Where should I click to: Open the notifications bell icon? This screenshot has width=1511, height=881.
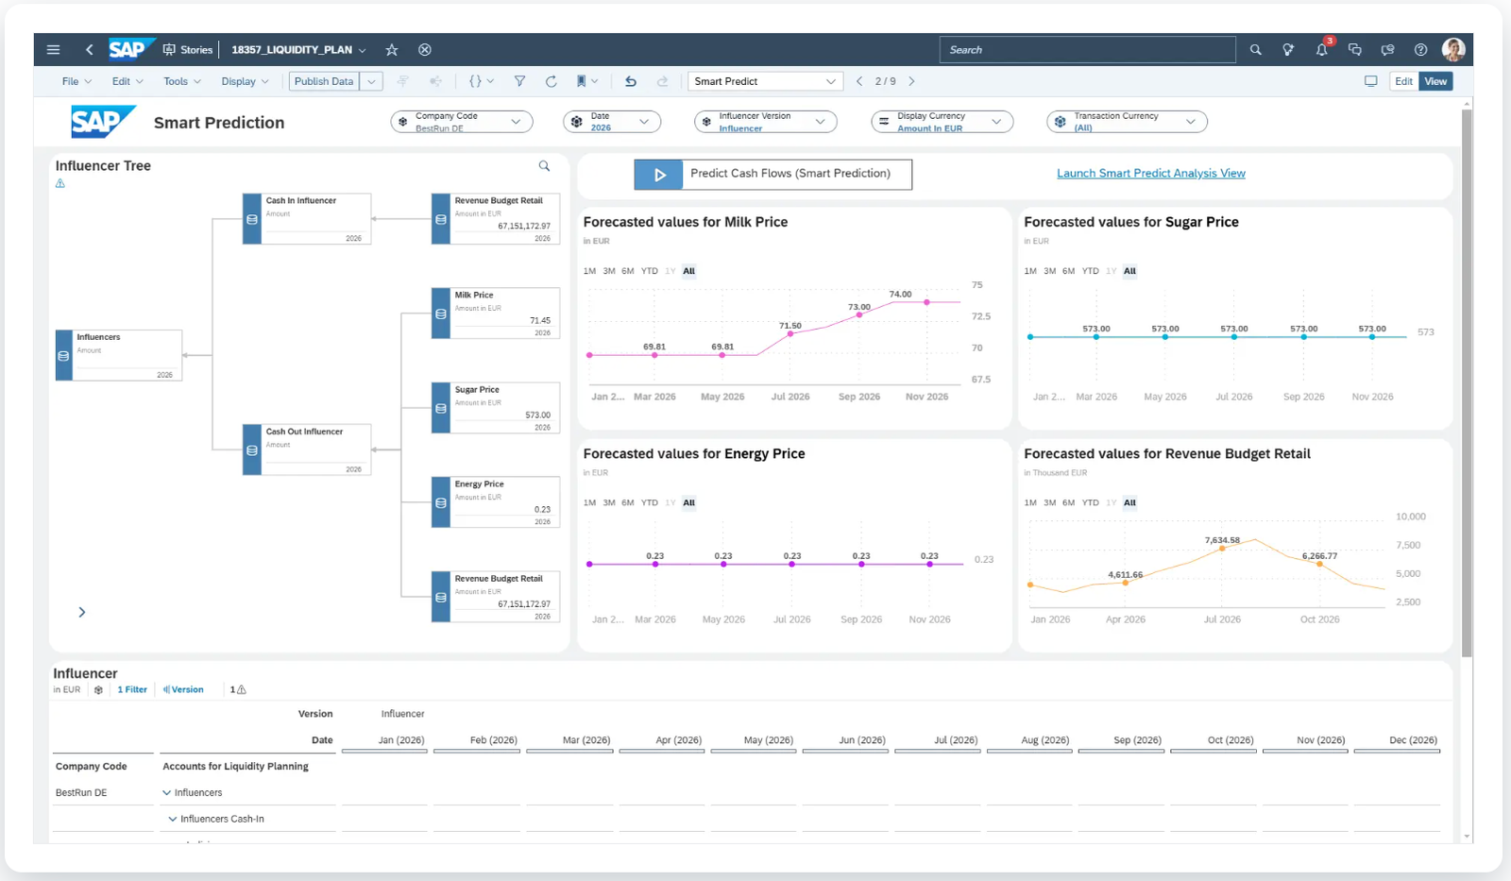(x=1321, y=50)
